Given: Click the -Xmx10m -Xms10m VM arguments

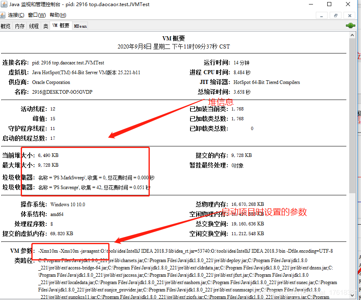Looking at the screenshot, I should (59, 251).
